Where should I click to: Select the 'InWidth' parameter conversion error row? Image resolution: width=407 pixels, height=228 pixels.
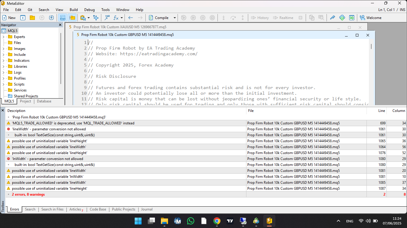click(206, 159)
